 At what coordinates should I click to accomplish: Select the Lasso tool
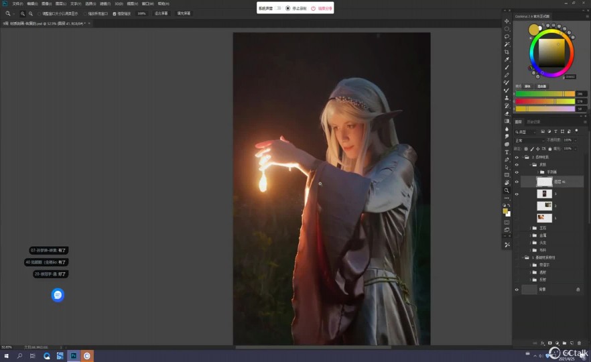pos(507,37)
